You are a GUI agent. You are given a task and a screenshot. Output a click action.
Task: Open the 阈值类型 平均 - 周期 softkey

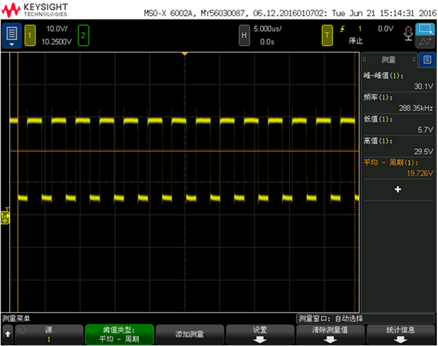click(x=120, y=334)
